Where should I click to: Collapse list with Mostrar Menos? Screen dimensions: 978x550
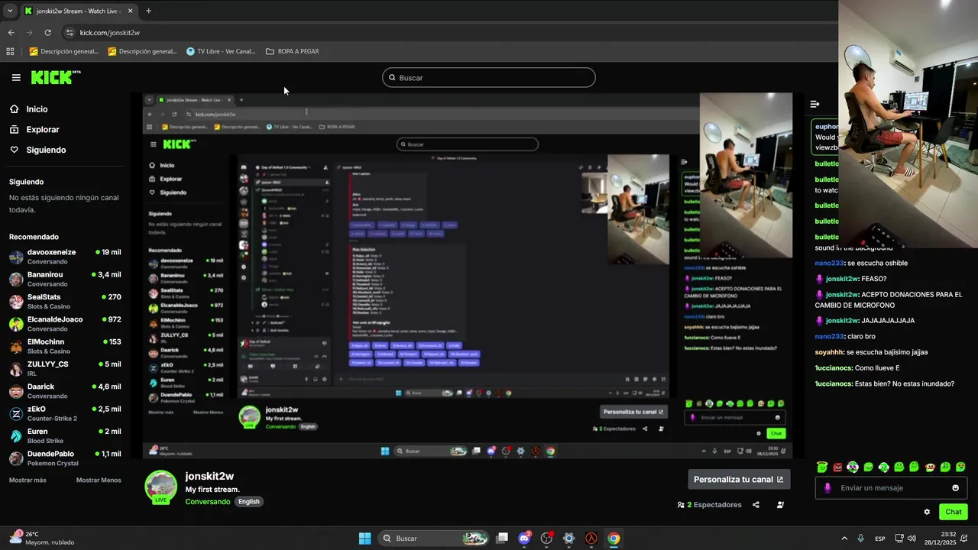tap(99, 480)
